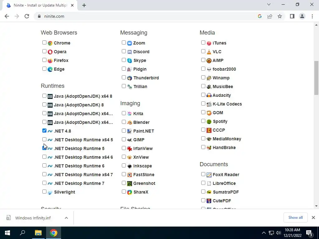Open the notification center icon

click(309, 233)
